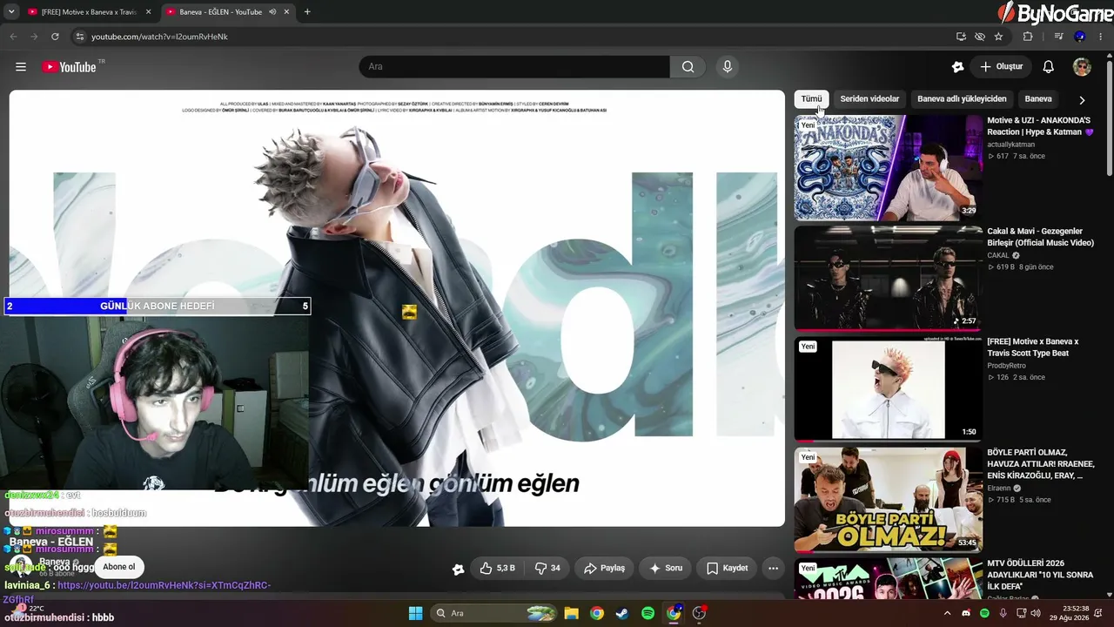Open OBS Studio from taskbar
Image resolution: width=1114 pixels, height=627 pixels.
point(699,613)
